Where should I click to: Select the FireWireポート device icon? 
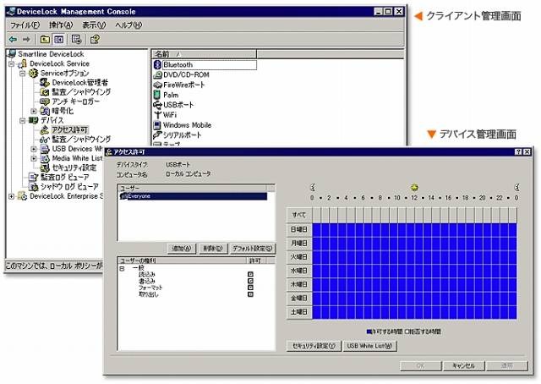coord(157,85)
